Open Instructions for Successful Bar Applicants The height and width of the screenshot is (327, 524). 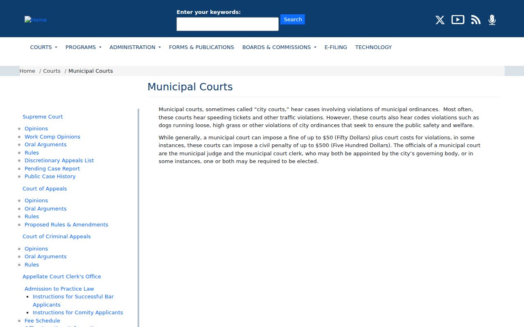(73, 300)
